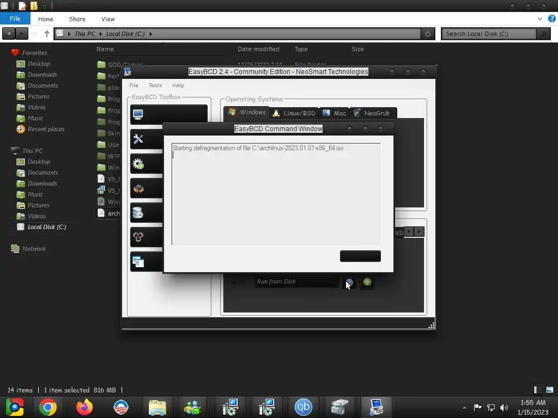The height and width of the screenshot is (418, 558).
Task: Expand chevron after This PC breadcrumb
Action: [x=101, y=34]
